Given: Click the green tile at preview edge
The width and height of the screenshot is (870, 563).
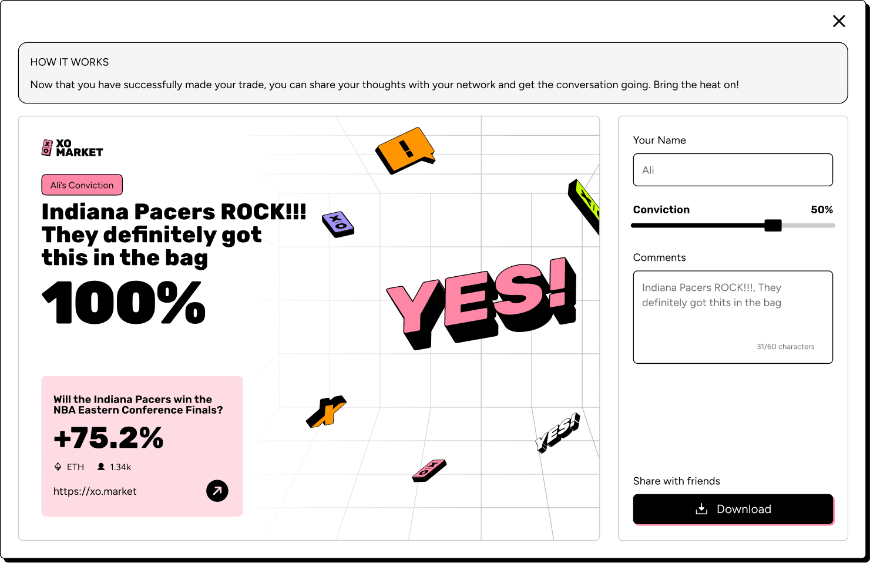Looking at the screenshot, I should [584, 207].
